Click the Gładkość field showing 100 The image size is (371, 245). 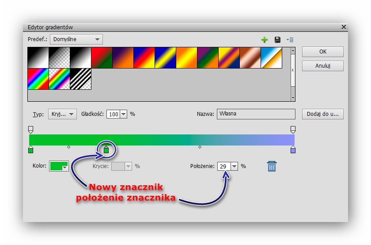114,114
